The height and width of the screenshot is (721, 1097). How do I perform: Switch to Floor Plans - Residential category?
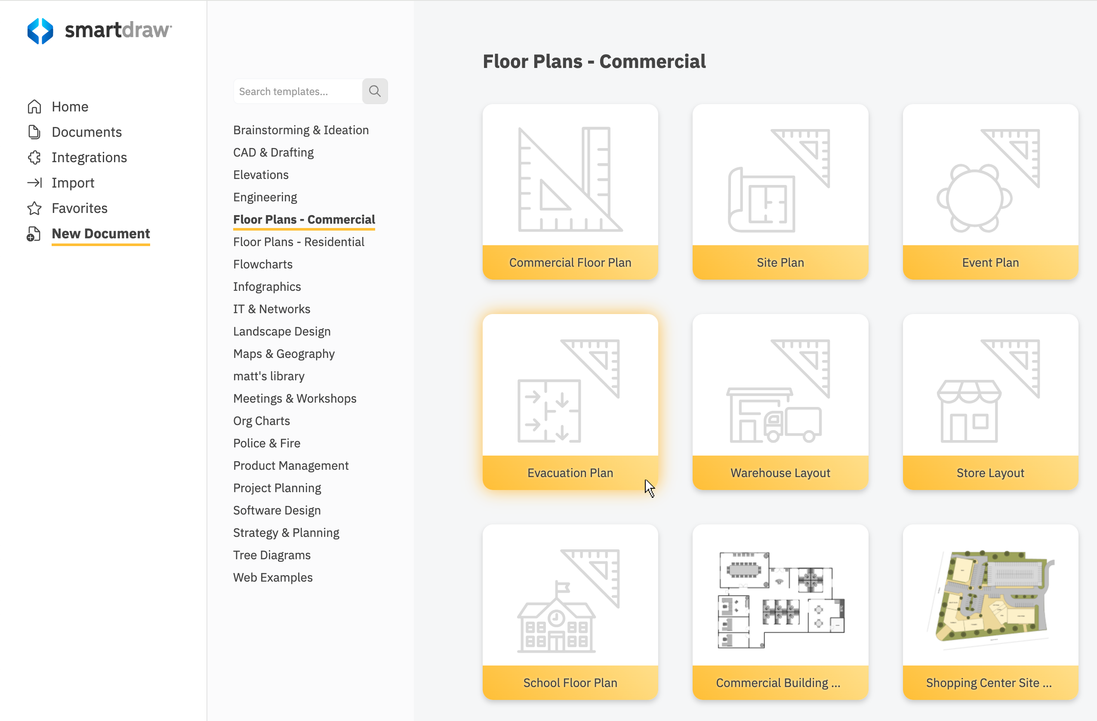pos(299,242)
